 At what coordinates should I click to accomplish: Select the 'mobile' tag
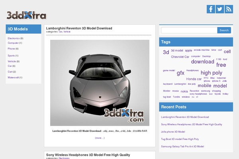pyautogui.click(x=205, y=86)
